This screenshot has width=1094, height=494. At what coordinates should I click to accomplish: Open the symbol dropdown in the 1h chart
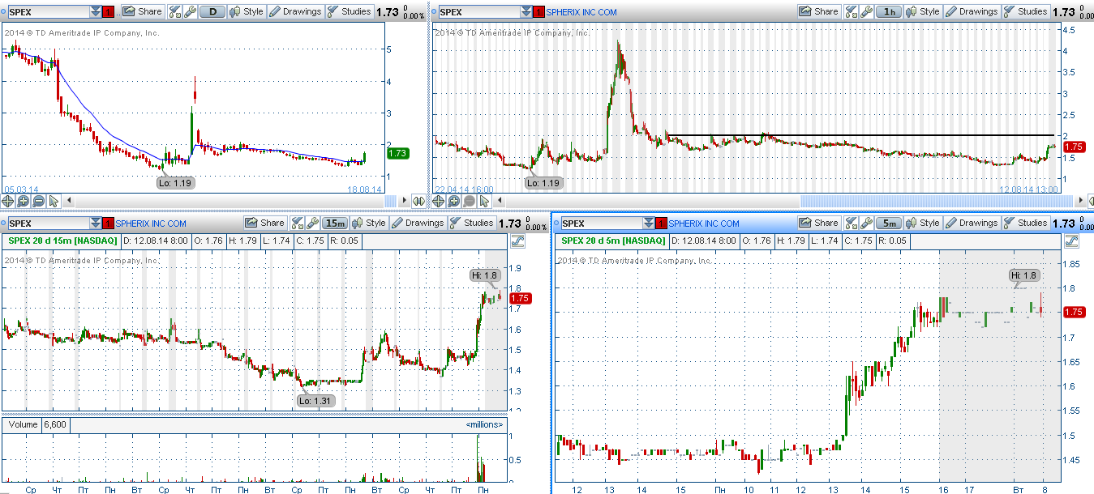[527, 12]
